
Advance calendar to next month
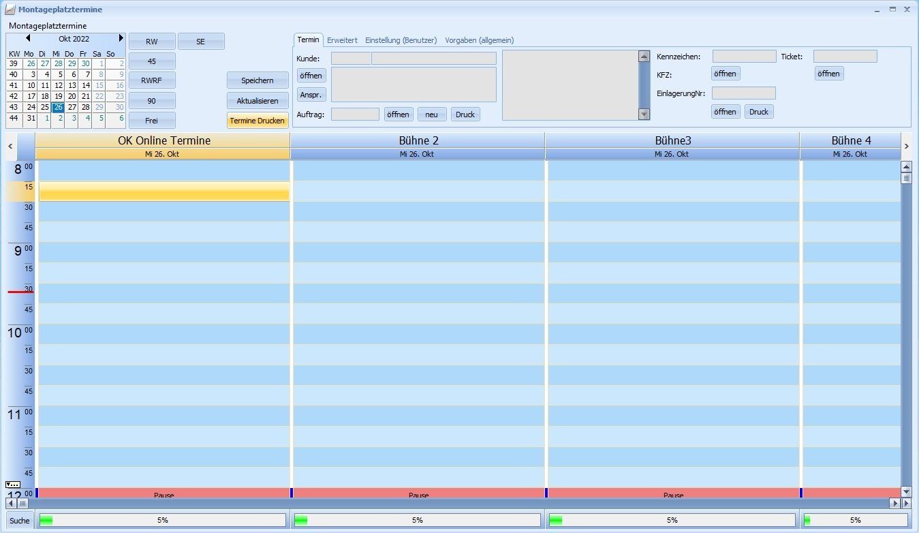click(121, 39)
